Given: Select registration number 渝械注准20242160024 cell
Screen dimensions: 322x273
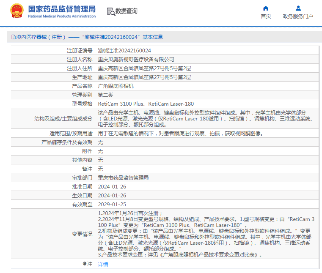Looking at the screenshot, I should tap(124, 51).
